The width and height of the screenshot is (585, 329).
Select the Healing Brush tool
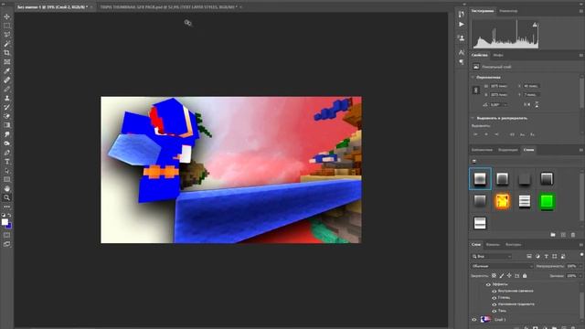tap(6, 80)
